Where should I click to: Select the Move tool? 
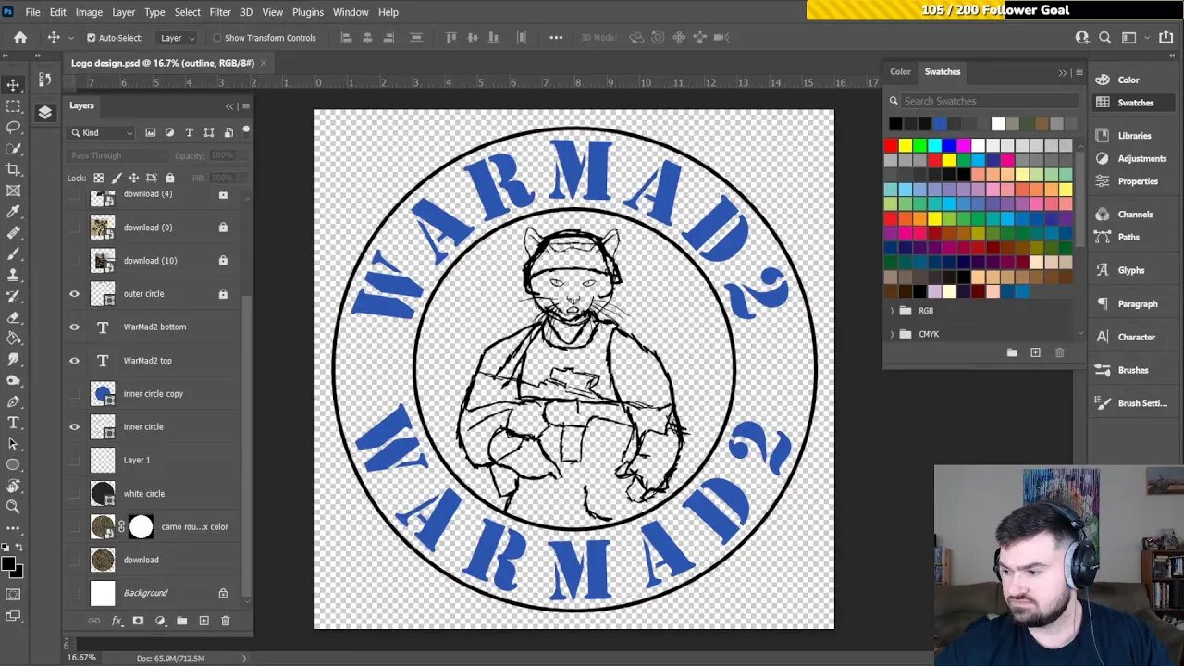pyautogui.click(x=13, y=85)
